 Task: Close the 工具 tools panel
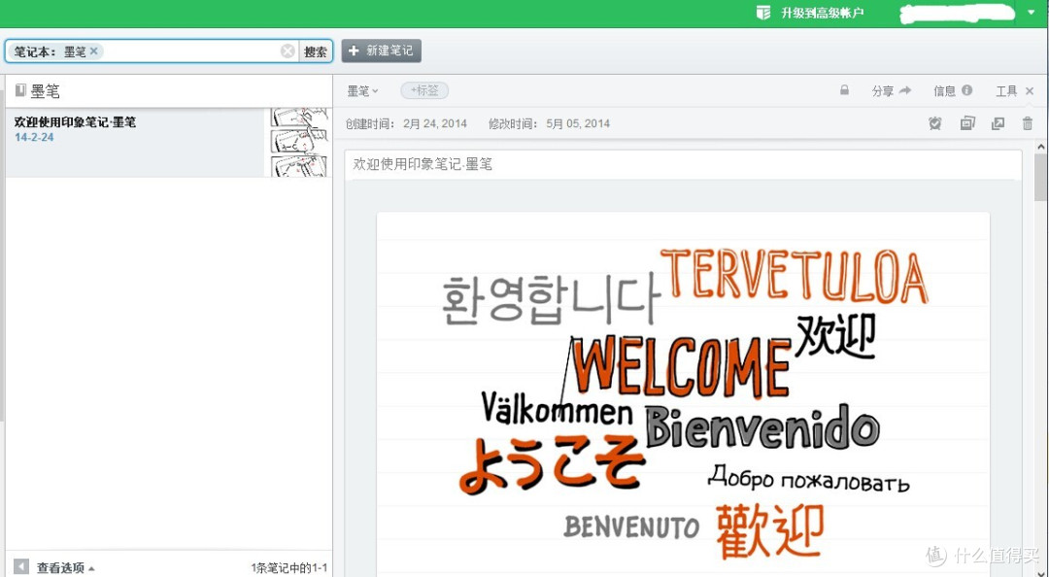click(1030, 91)
